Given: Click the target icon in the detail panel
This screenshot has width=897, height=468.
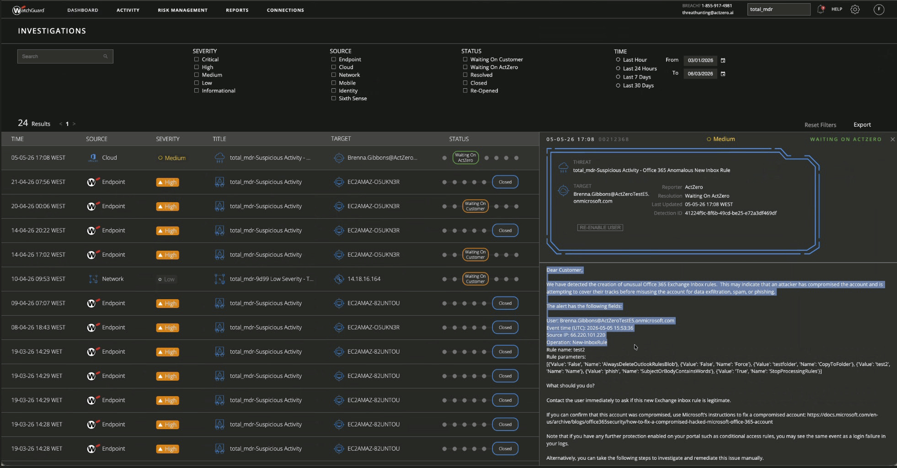Looking at the screenshot, I should [563, 191].
